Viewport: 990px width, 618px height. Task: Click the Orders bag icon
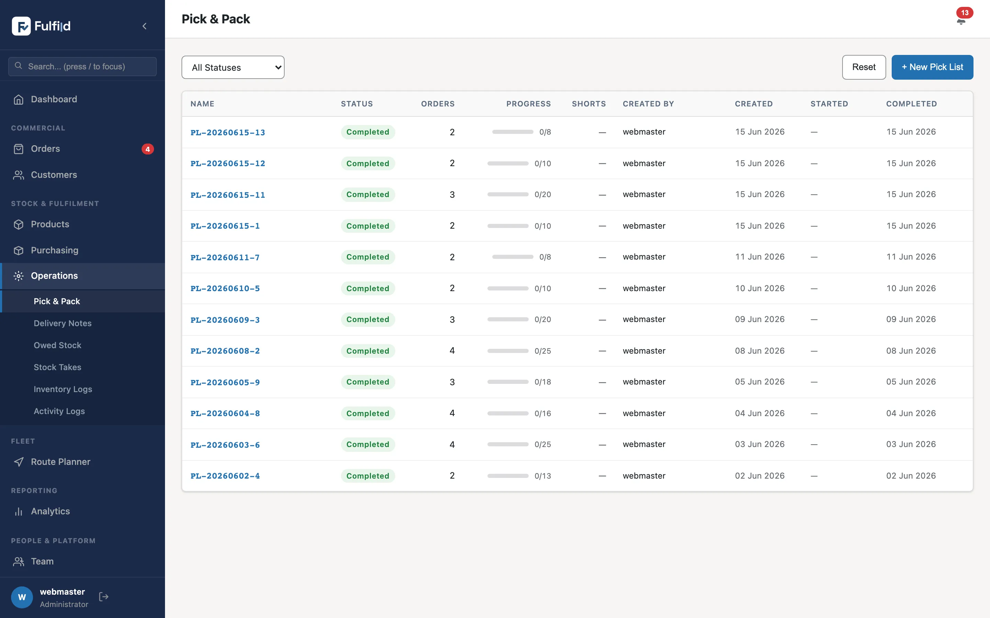pos(19,149)
